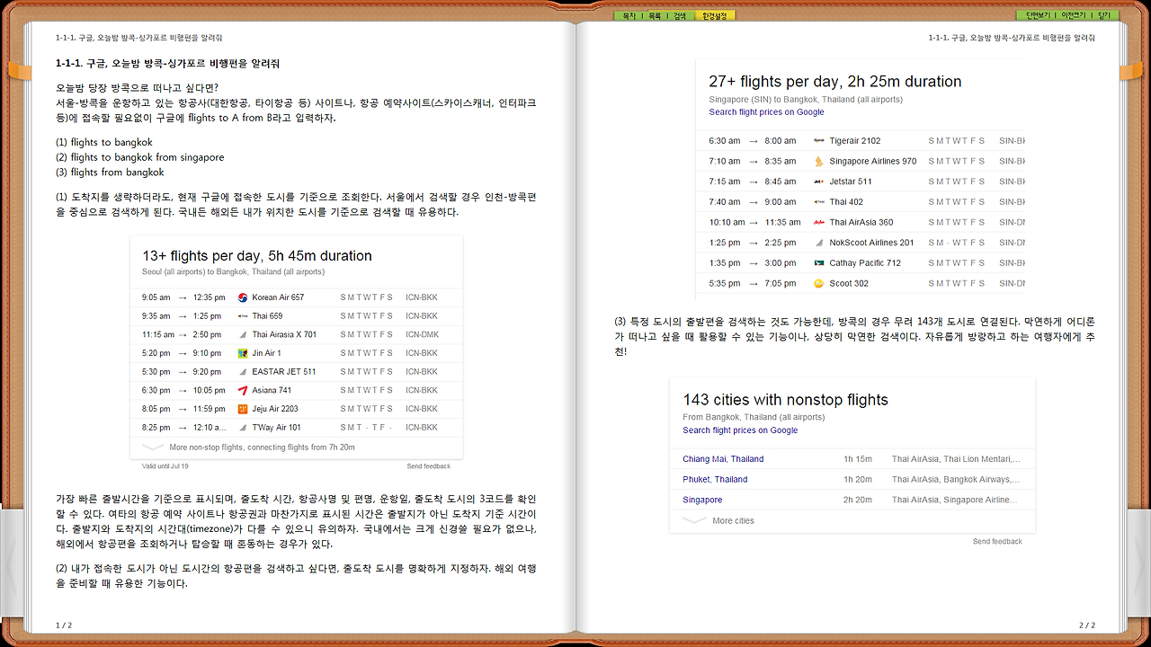Click the ICN-DMK route code
The image size is (1151, 647).
pyautogui.click(x=423, y=335)
